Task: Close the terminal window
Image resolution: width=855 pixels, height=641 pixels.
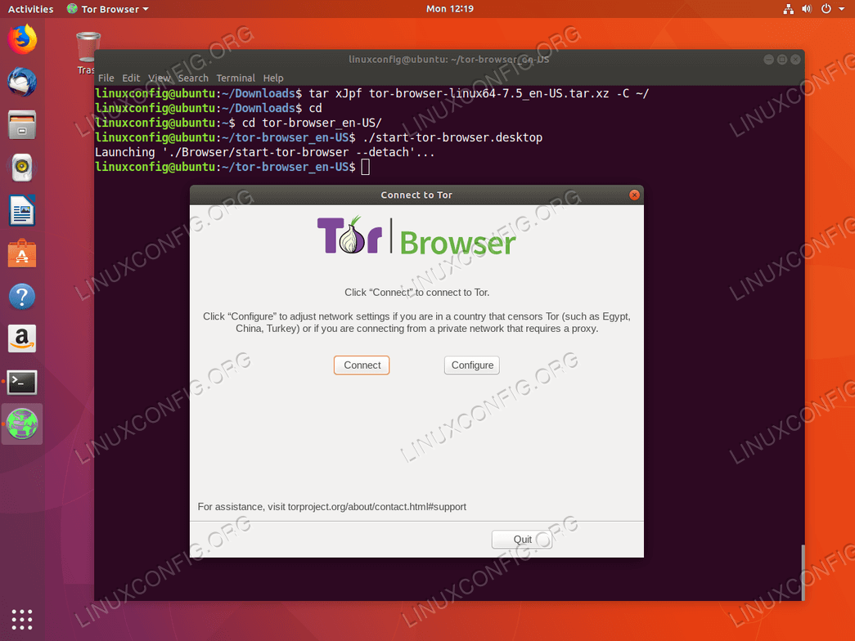Action: [x=795, y=60]
